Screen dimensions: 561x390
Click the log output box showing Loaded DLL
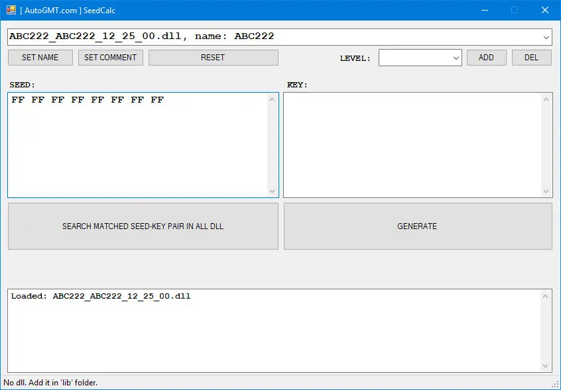275,330
